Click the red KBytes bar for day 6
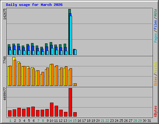Image resolution: width=159 pixels, height=124 pixels. click(33, 112)
